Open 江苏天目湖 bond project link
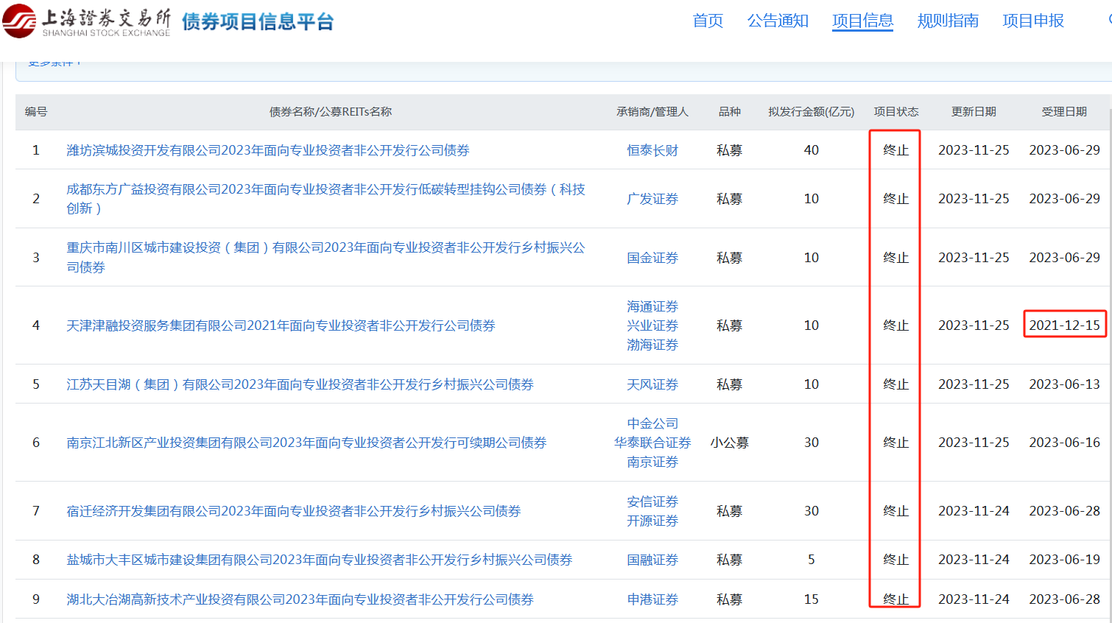Screen dimensions: 1112x623 300,384
